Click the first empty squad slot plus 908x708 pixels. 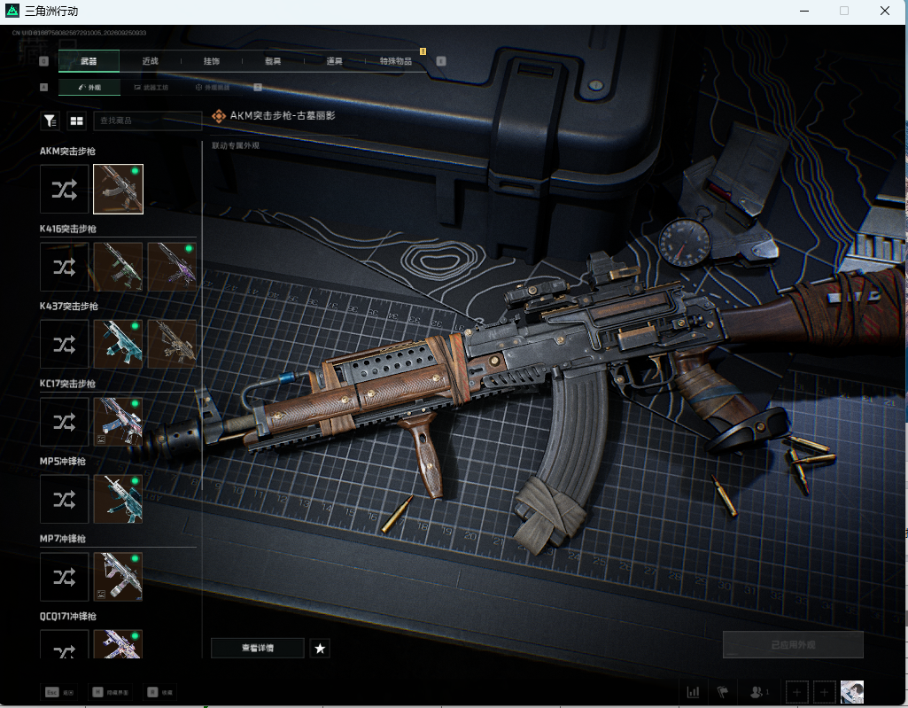click(796, 692)
